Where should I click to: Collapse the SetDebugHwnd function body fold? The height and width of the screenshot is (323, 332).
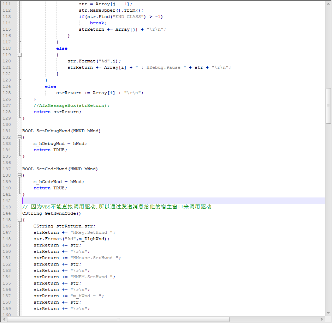point(20,137)
